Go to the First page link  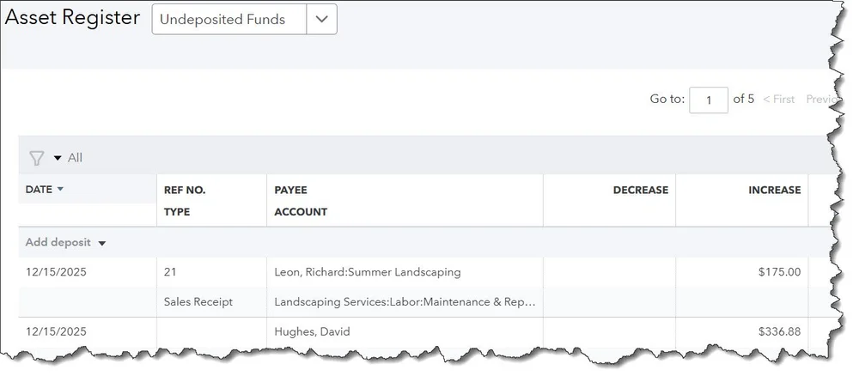(x=778, y=99)
